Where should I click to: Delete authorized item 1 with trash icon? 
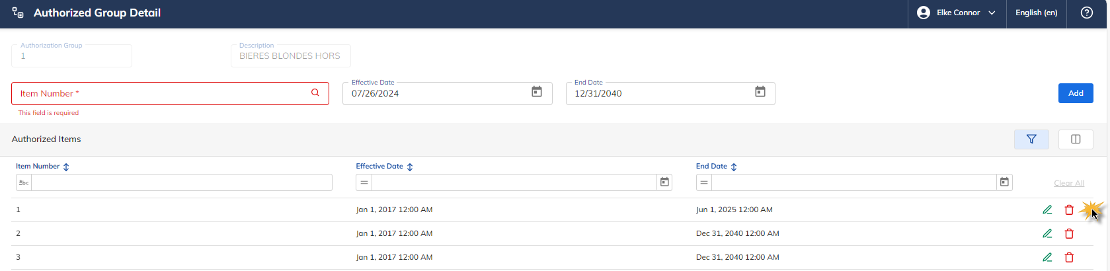click(1069, 210)
